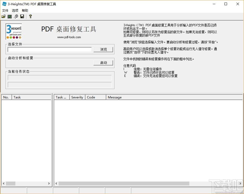Click right arrow of task list scrollbar

click(x=49, y=183)
